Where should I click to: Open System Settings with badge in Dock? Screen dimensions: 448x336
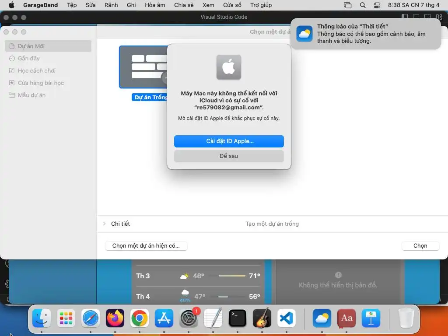[189, 318]
